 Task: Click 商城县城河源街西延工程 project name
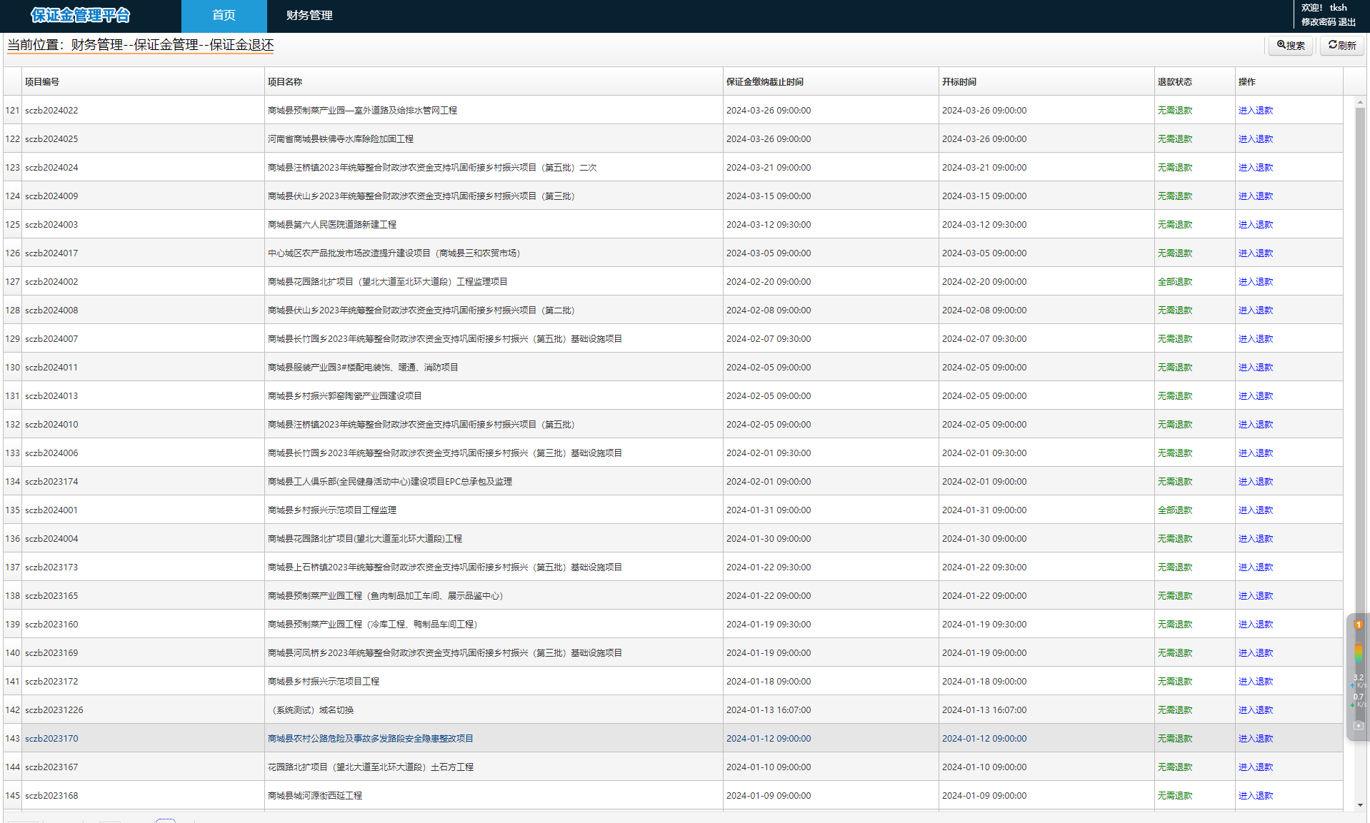315,796
